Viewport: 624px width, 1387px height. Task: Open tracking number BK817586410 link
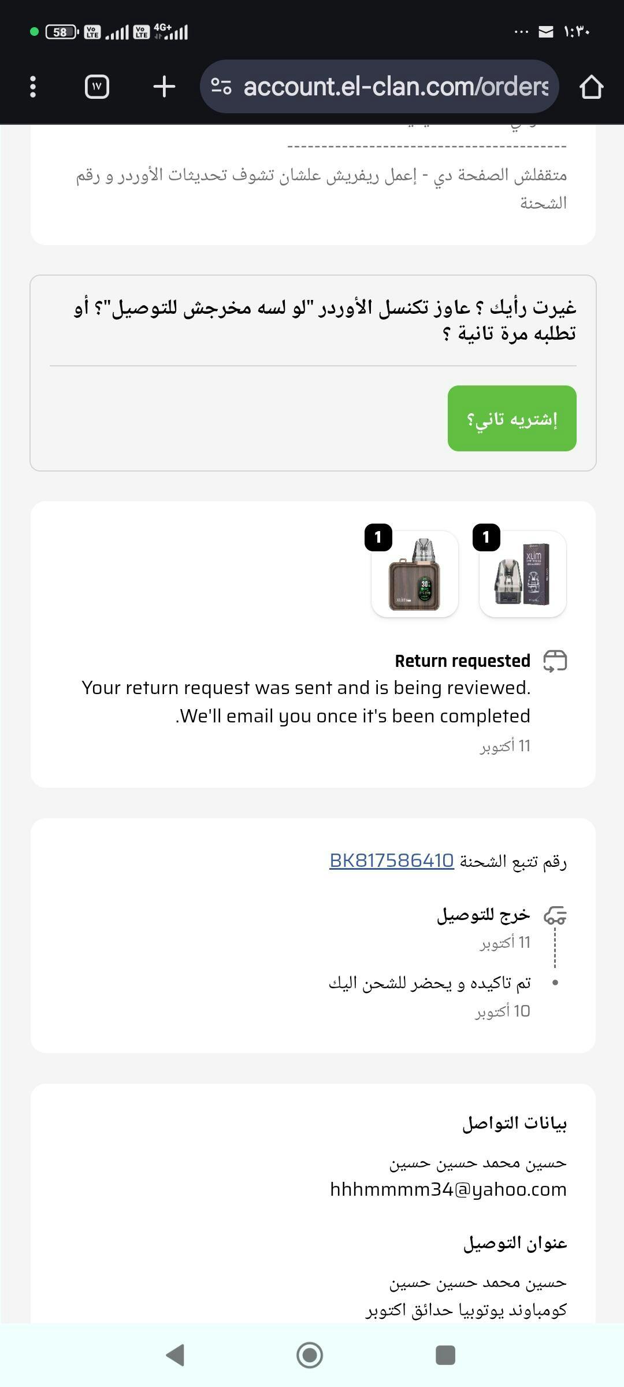[391, 861]
